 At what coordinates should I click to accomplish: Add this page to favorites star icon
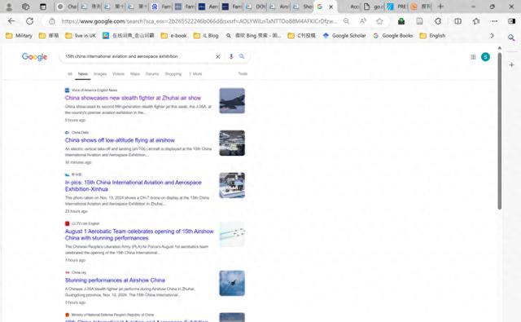click(379, 21)
